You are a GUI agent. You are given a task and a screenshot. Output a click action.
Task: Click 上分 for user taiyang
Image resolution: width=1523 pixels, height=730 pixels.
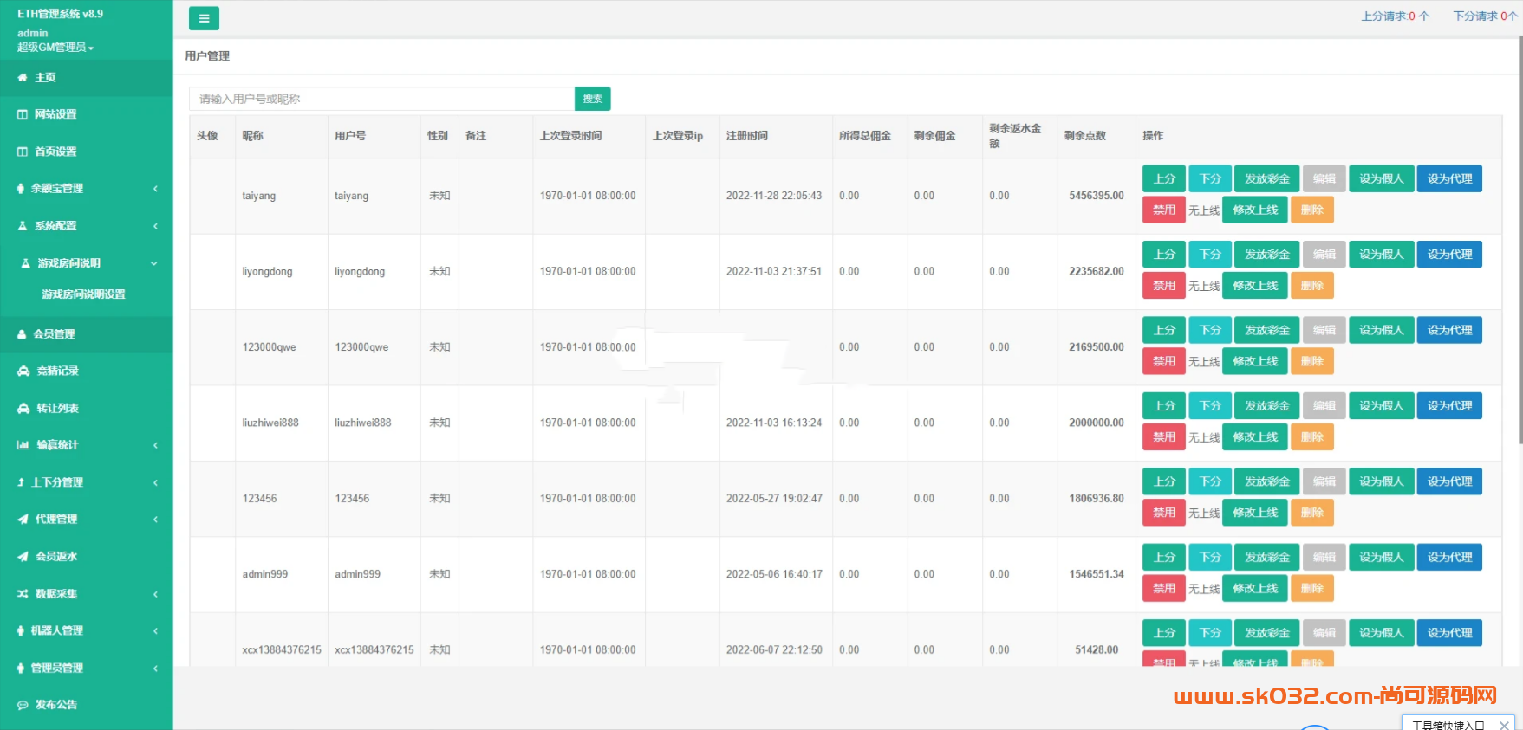[x=1164, y=178]
